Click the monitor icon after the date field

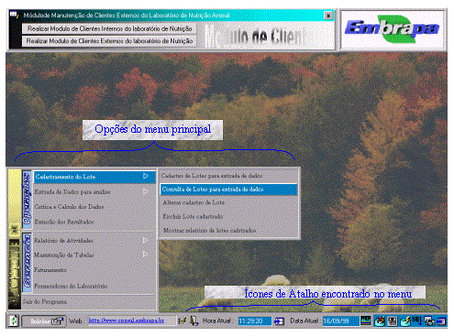pyautogui.click(x=366, y=320)
